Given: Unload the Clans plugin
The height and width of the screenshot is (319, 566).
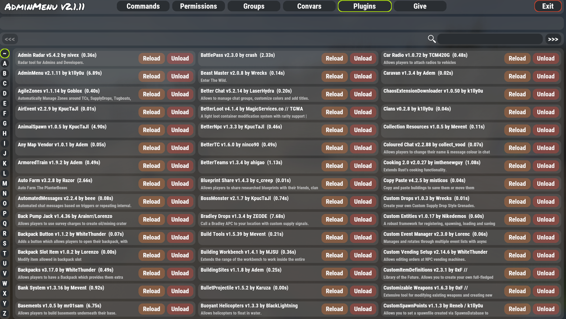Looking at the screenshot, I should click(x=546, y=112).
